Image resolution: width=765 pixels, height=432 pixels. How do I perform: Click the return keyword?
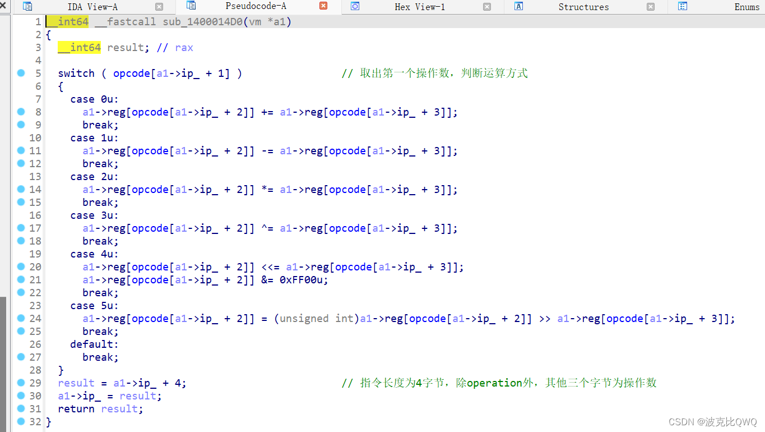pyautogui.click(x=76, y=409)
